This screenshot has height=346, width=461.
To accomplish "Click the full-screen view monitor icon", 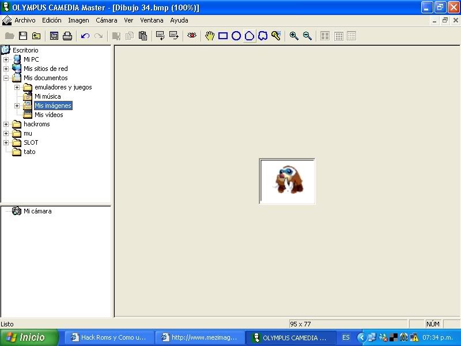I will click(54, 36).
